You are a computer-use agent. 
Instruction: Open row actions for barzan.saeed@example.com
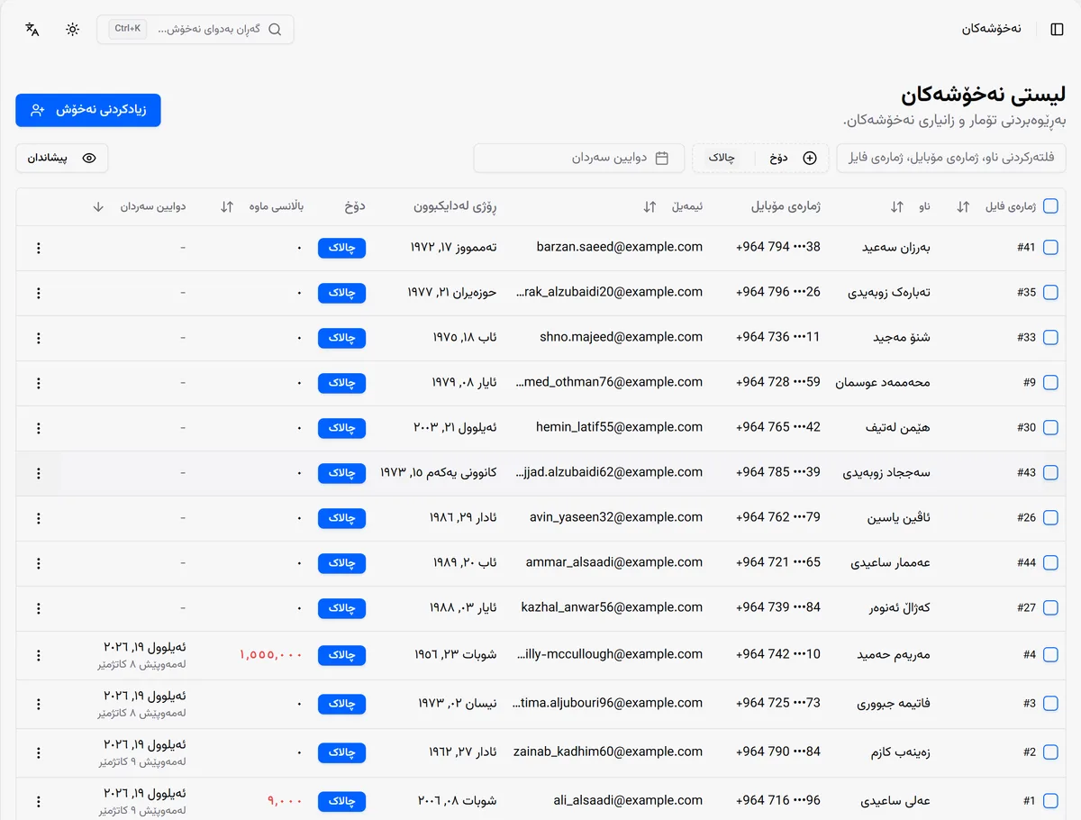(38, 248)
